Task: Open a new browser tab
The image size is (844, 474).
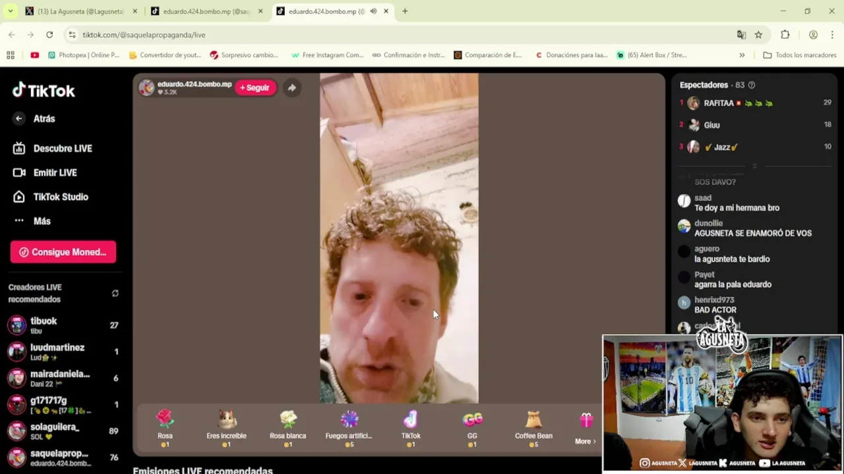Action: coord(405,11)
